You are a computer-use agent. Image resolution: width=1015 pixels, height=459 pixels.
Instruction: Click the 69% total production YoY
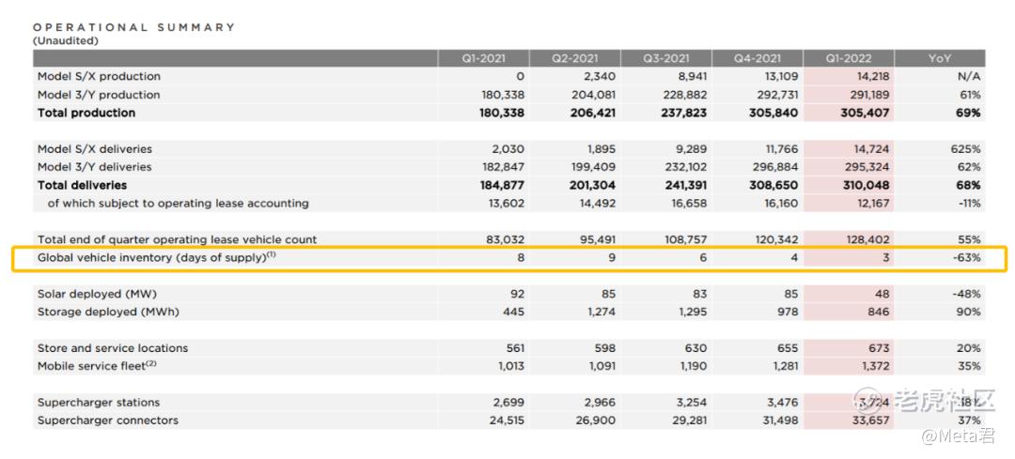[x=970, y=113]
